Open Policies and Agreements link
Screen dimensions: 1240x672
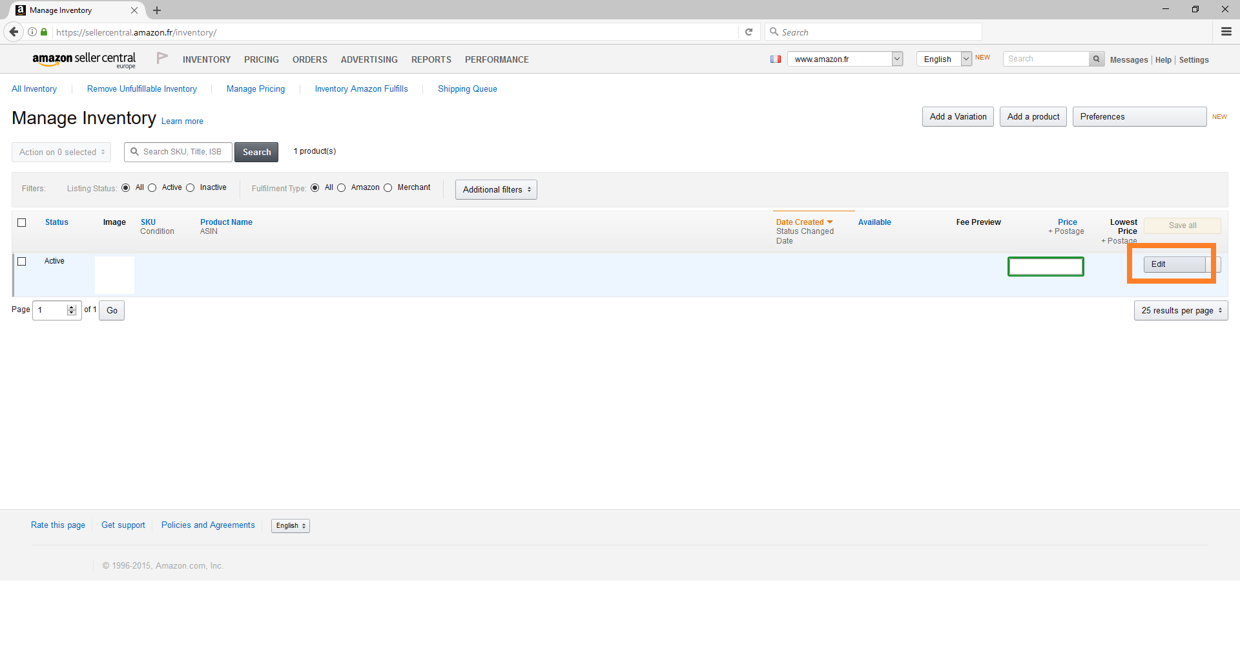pos(208,525)
